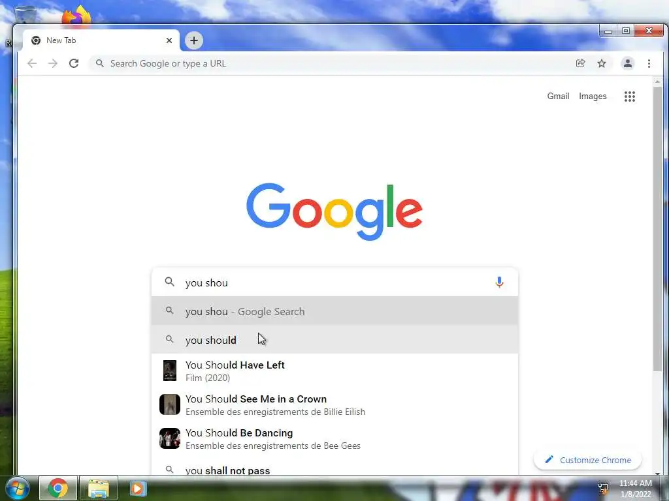Click network icon in system tray
Screen dimensions: 669x501
click(x=603, y=488)
